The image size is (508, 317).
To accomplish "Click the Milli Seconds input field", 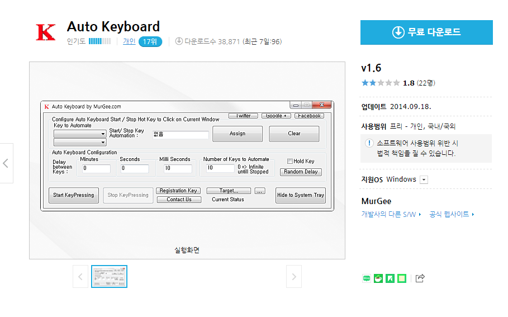I will [178, 168].
